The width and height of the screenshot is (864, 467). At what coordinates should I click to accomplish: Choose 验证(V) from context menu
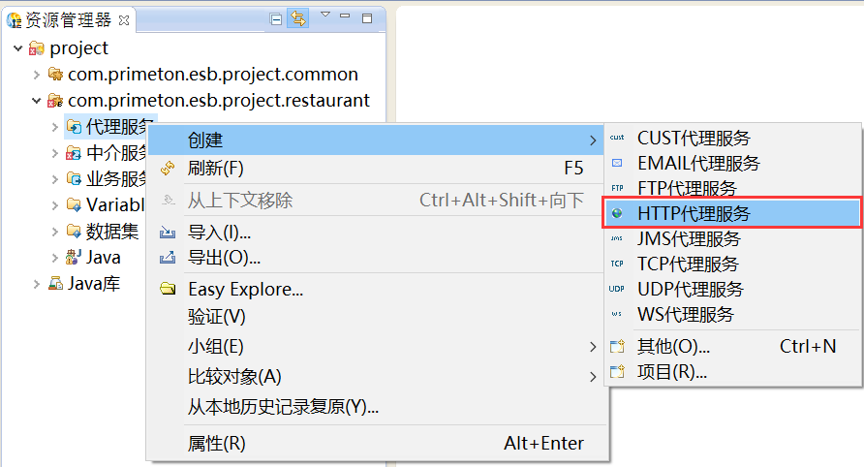pos(377,317)
